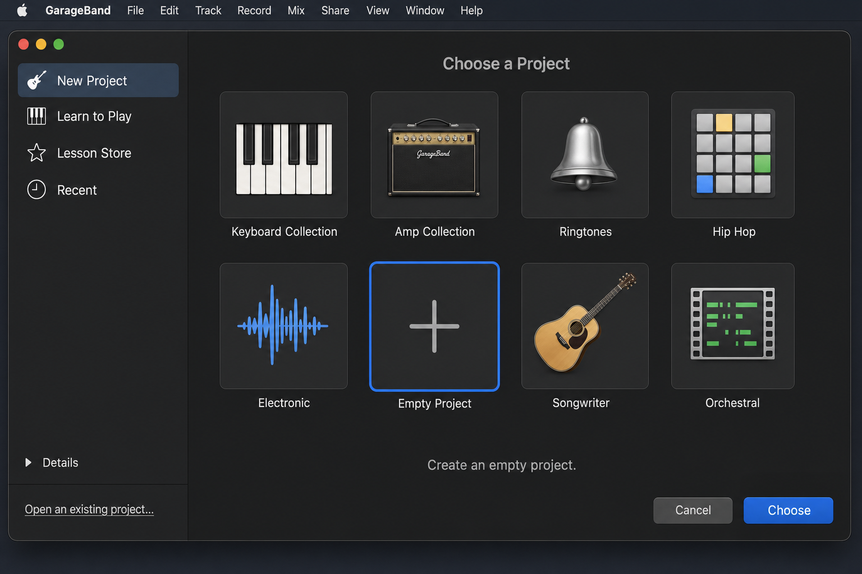862x574 pixels.
Task: Open the Lesson Store sidebar label
Action: pos(94,153)
